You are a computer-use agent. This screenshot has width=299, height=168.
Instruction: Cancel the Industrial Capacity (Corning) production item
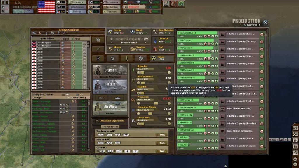point(262,42)
